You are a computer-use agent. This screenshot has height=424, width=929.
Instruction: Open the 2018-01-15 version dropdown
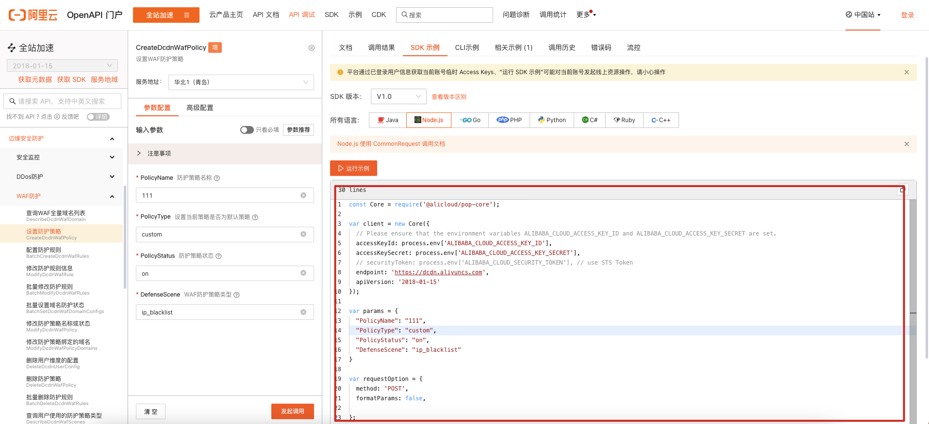click(62, 66)
